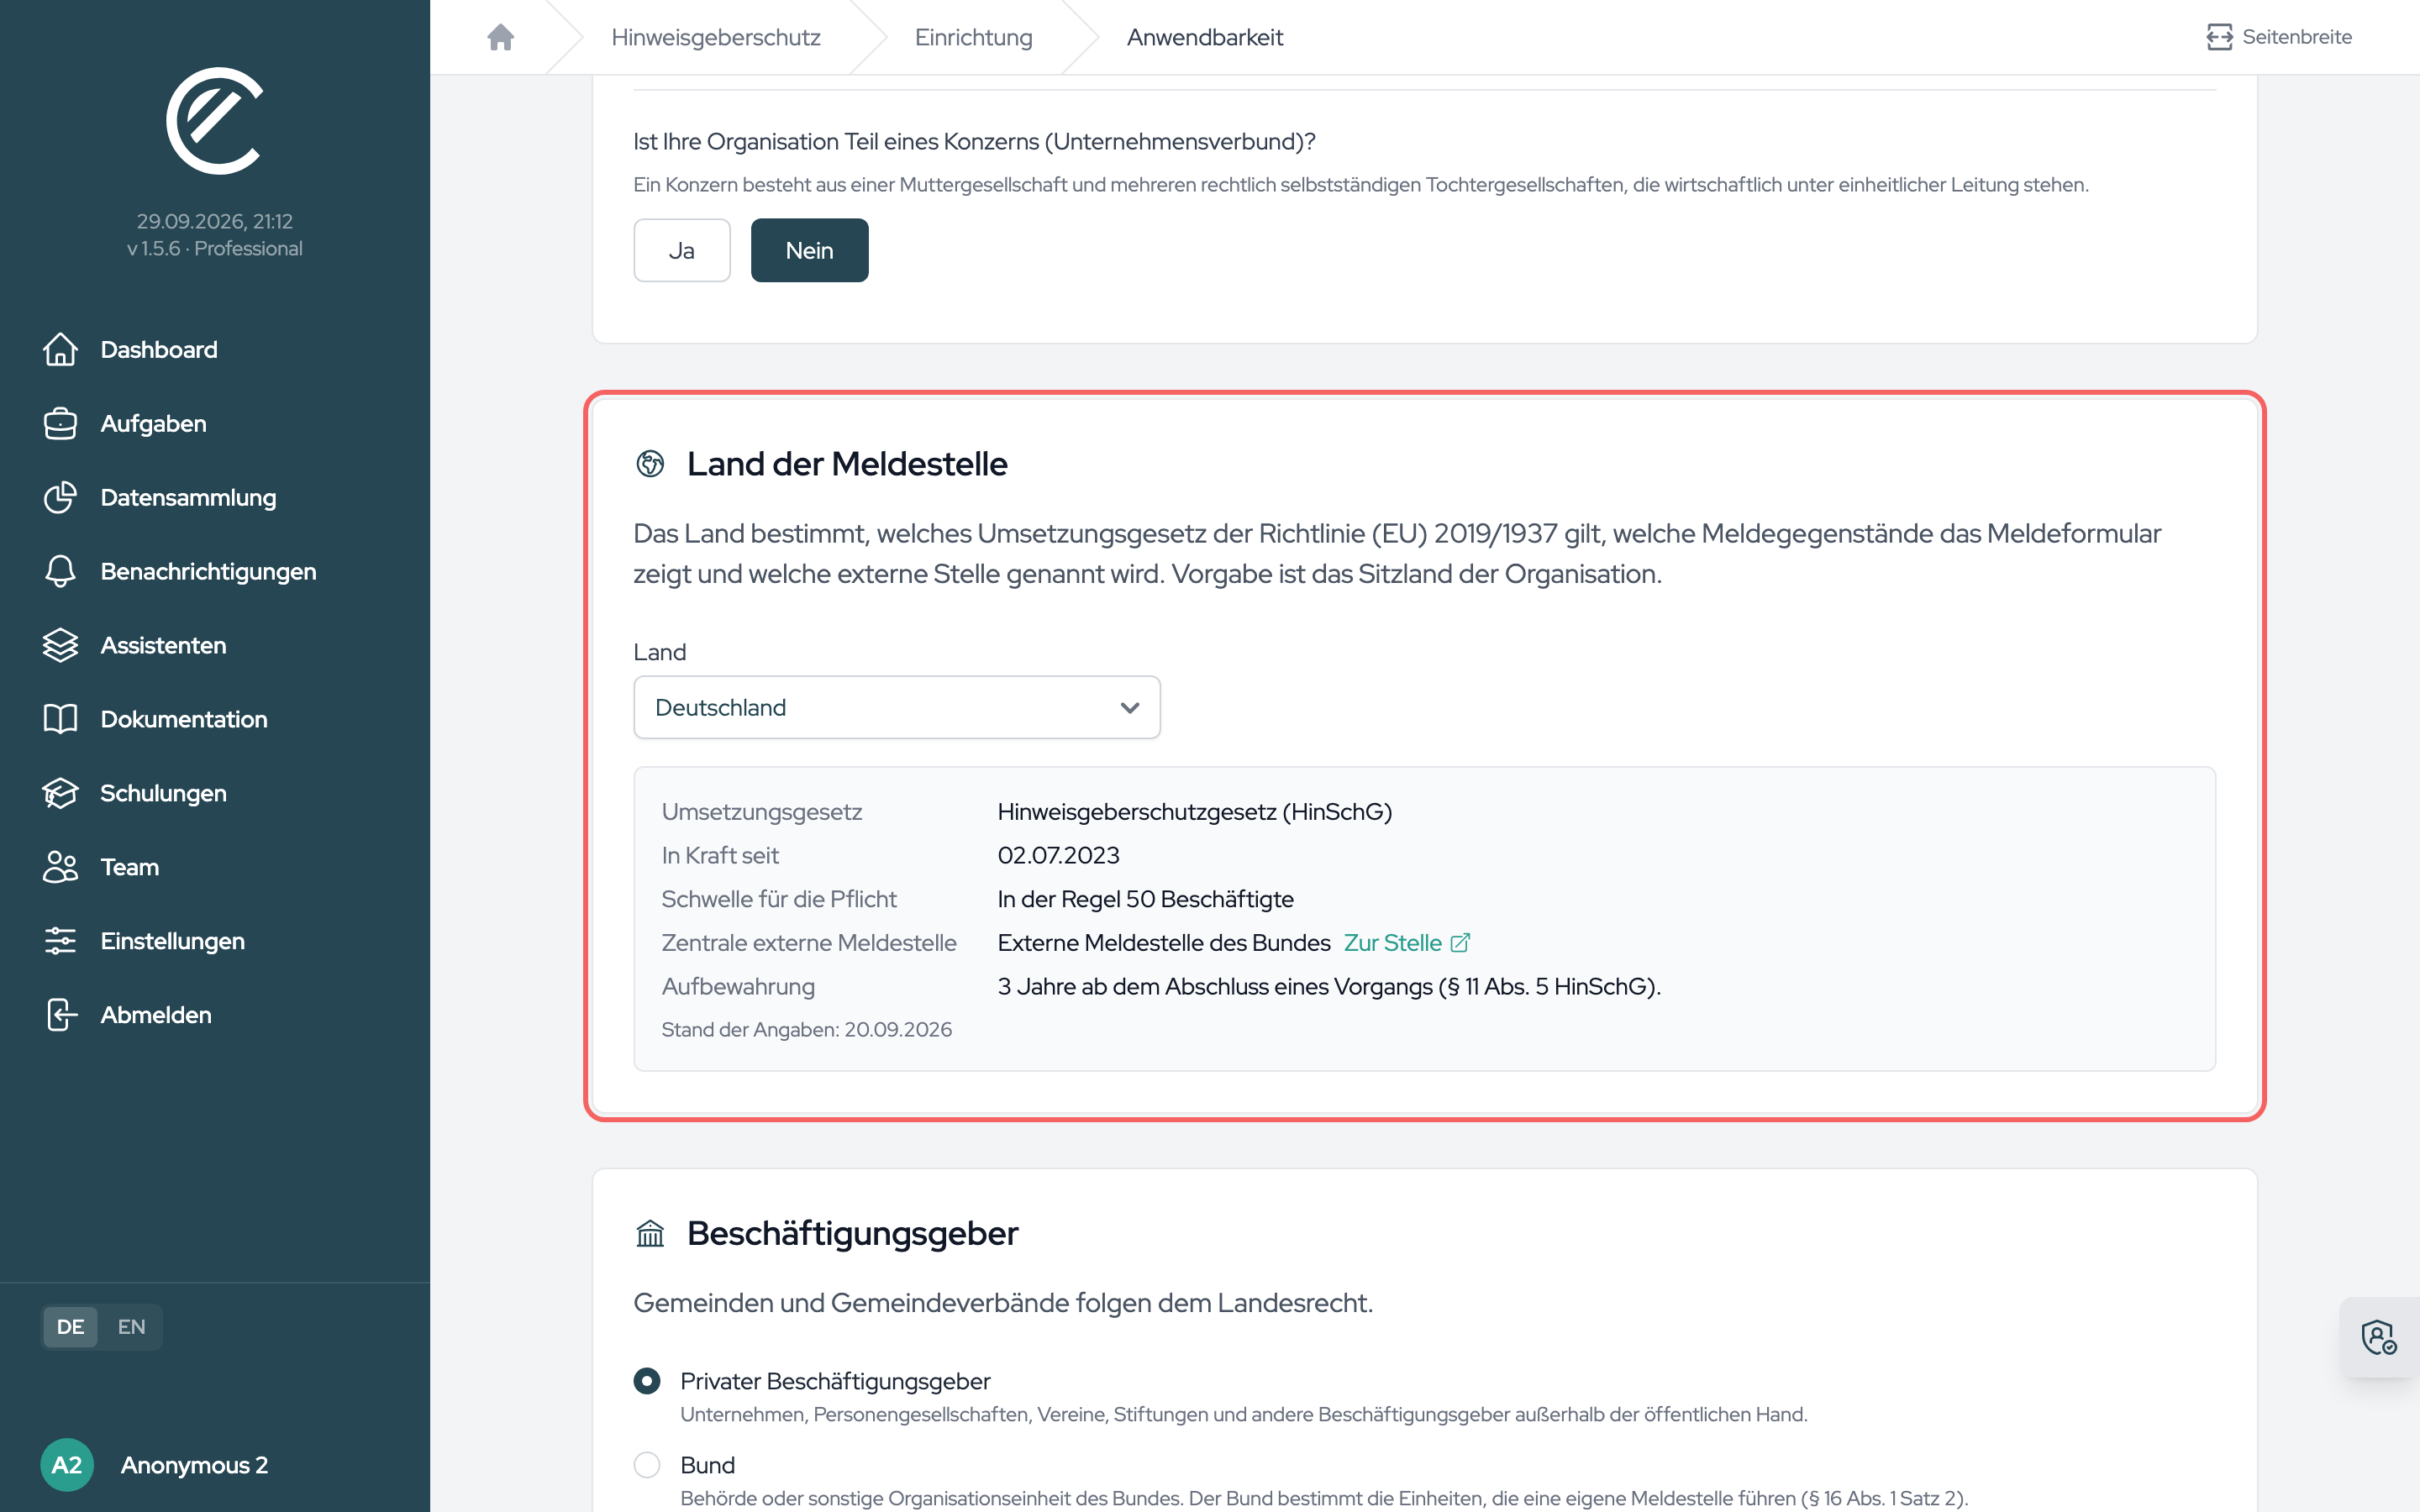The width and height of the screenshot is (2420, 1512).
Task: Open the Dashboard house icon
Action: (60, 349)
